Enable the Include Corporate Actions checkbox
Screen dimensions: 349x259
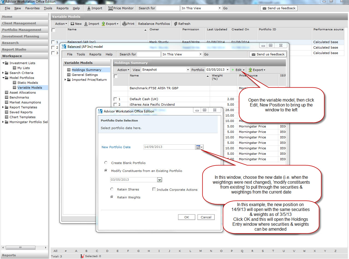[154, 189]
